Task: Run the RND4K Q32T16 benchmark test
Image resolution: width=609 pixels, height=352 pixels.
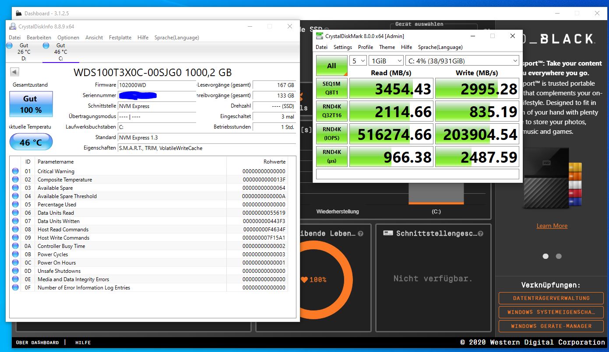Action: (331, 111)
